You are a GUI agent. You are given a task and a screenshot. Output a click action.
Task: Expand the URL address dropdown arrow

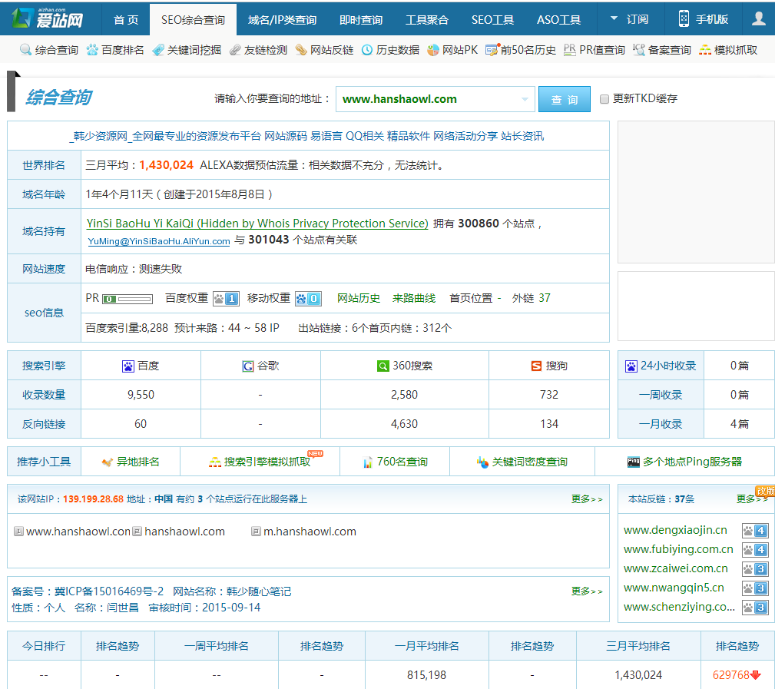(x=525, y=99)
